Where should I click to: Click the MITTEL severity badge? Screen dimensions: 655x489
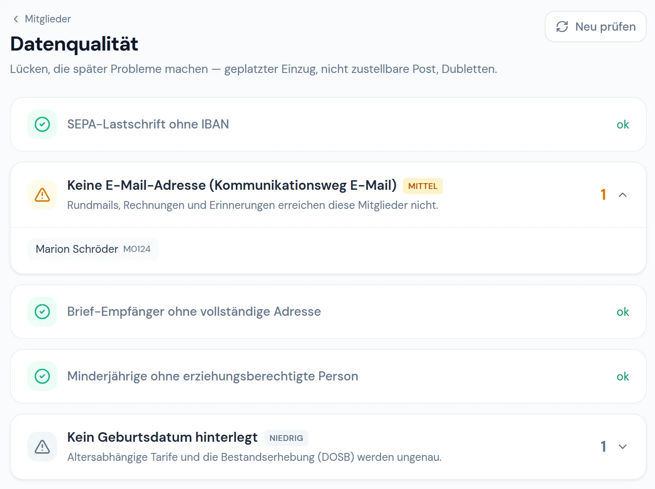423,186
